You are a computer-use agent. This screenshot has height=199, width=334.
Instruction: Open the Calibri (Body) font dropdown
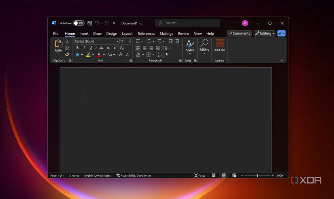click(117, 41)
